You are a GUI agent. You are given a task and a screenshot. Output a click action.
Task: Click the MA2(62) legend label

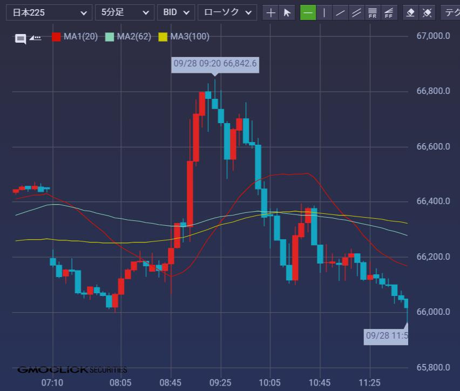[x=134, y=37]
